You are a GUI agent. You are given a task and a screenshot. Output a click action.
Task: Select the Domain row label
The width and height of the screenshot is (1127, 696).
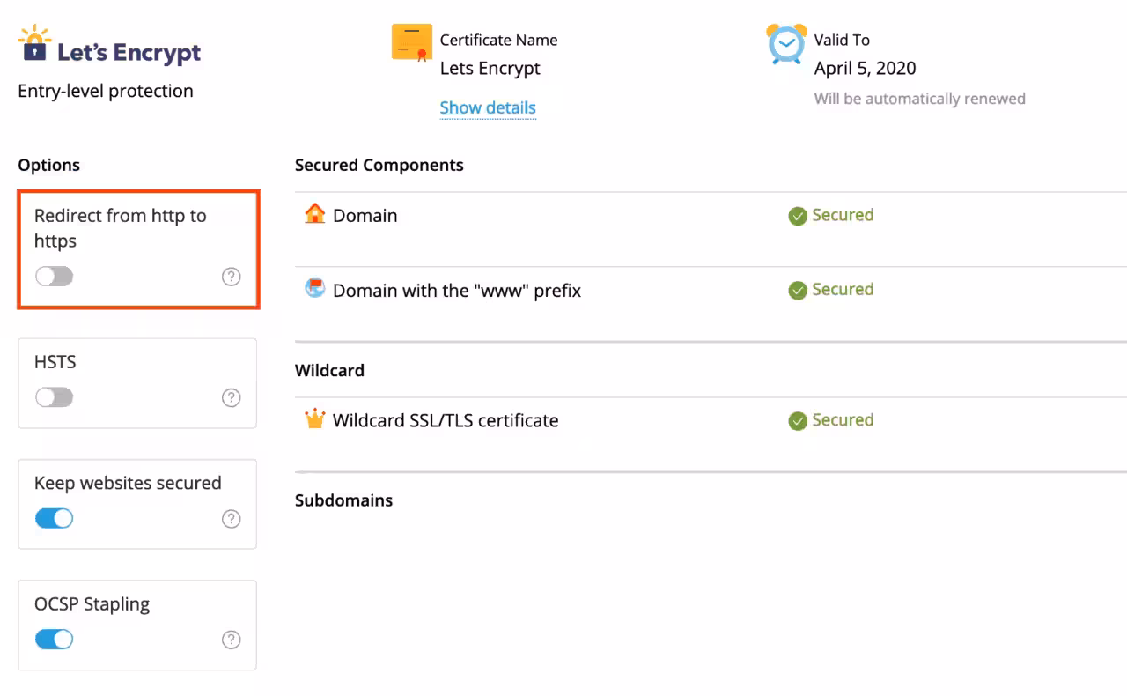[x=365, y=216]
